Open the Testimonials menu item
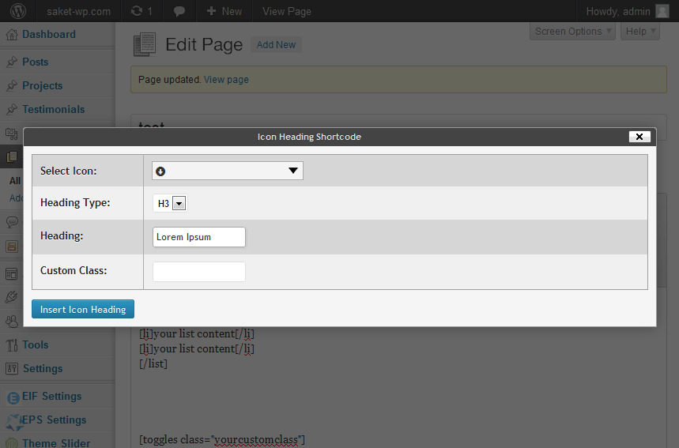The image size is (679, 448). 53,110
